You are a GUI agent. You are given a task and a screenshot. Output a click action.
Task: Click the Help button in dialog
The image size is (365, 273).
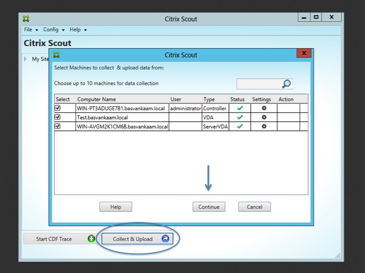pyautogui.click(x=116, y=207)
